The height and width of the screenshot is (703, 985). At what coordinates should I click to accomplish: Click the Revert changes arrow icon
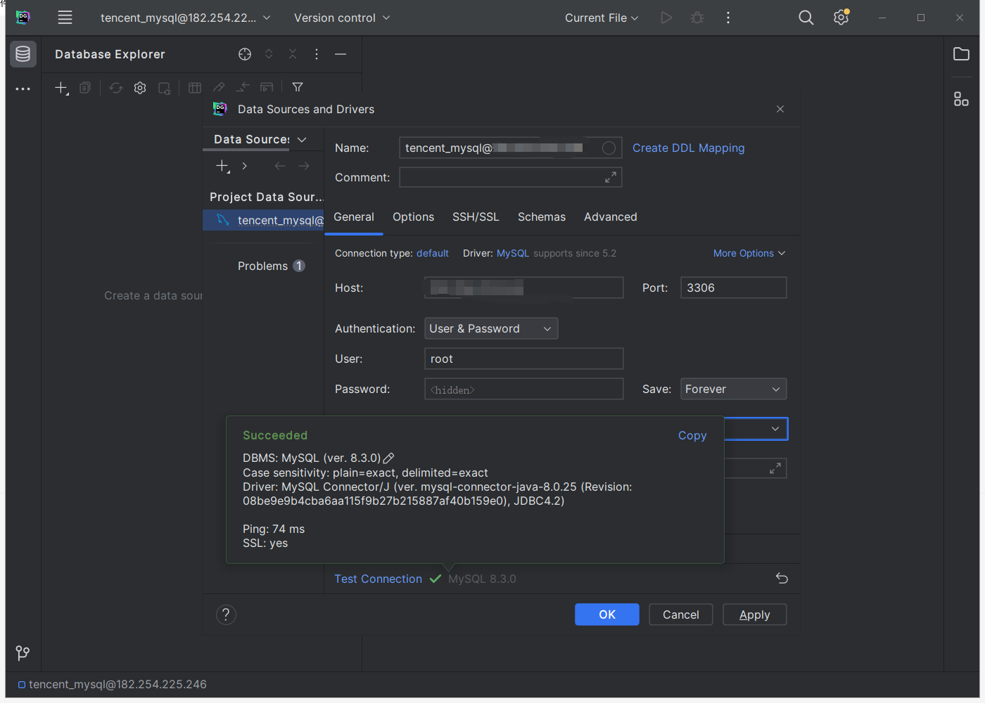click(x=782, y=578)
